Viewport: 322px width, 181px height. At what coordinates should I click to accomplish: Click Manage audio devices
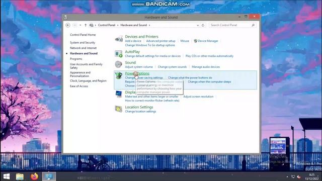point(206,67)
